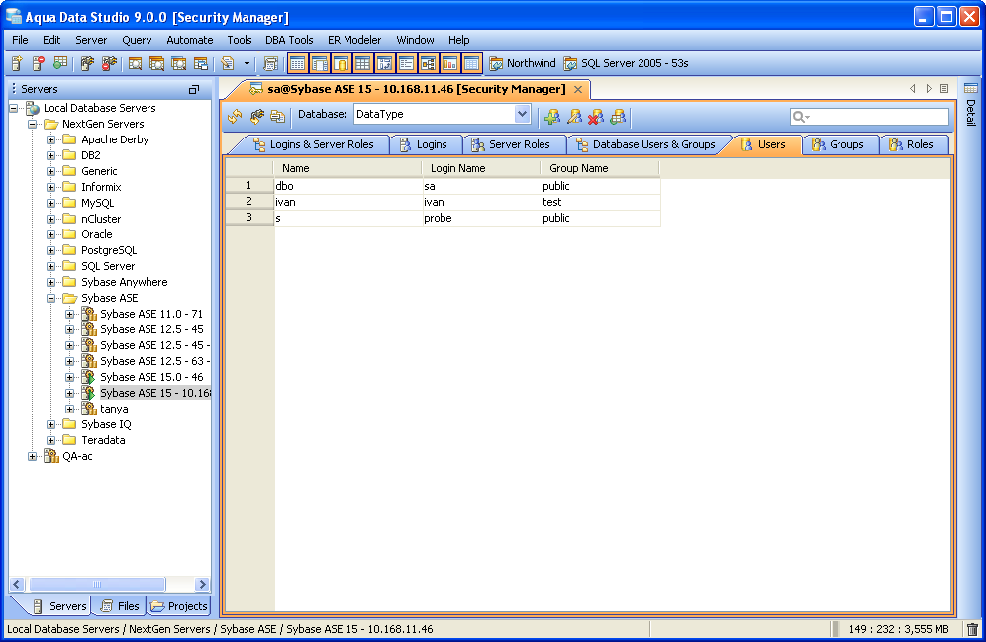Click the Servers panel scroll right arrow

[x=203, y=585]
